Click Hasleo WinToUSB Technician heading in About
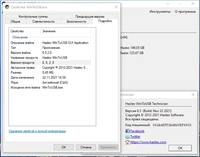 click(147, 104)
